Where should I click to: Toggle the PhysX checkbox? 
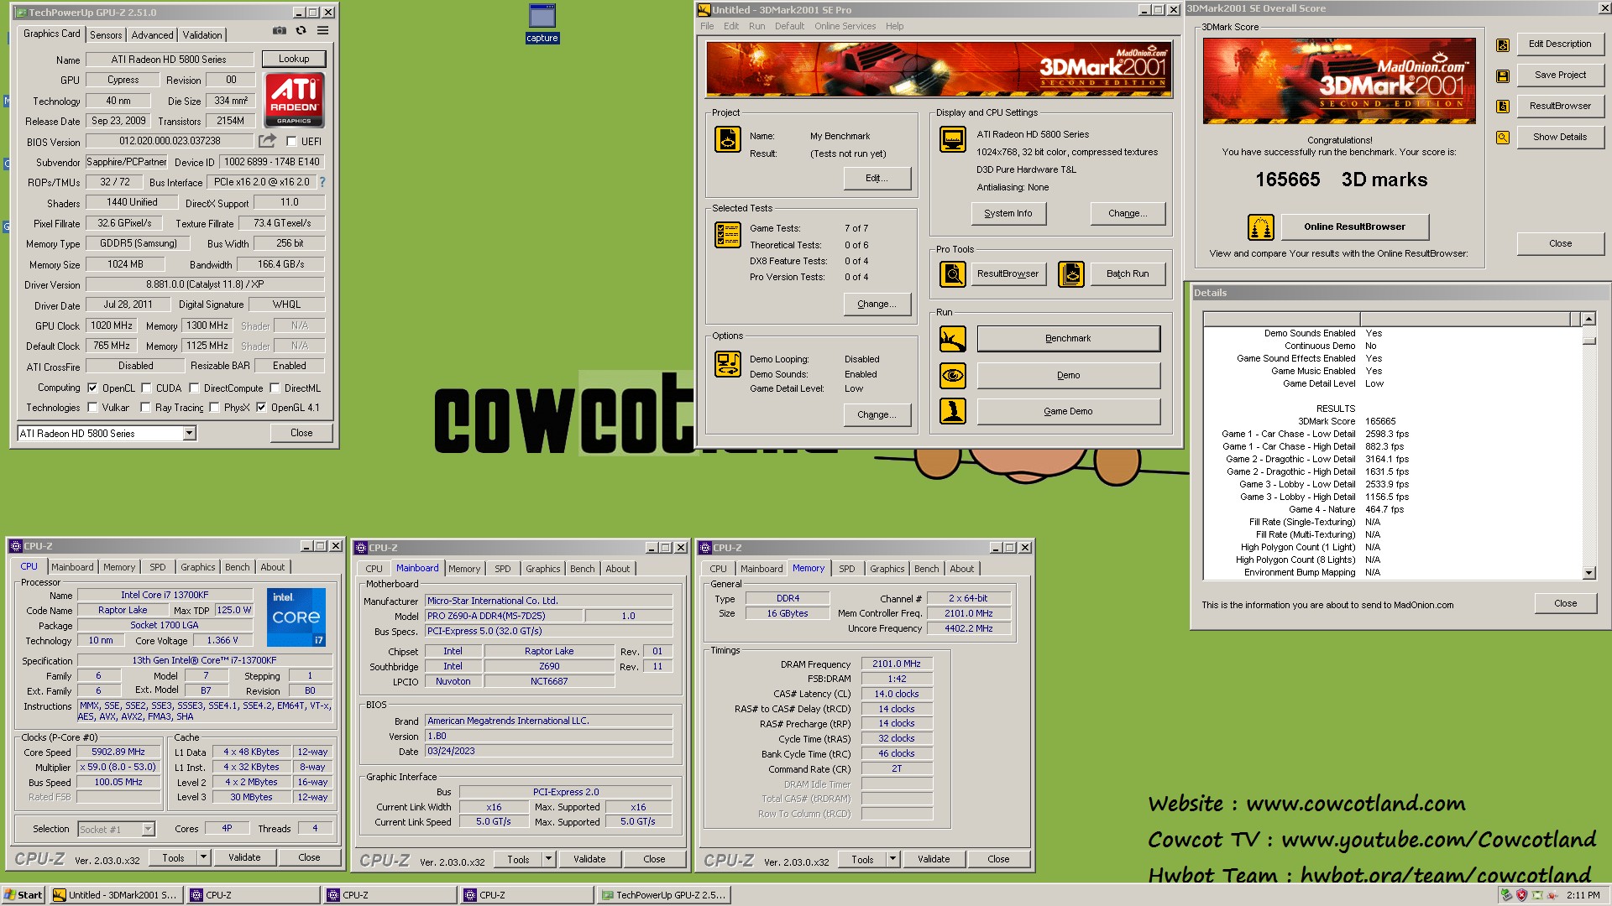(214, 408)
